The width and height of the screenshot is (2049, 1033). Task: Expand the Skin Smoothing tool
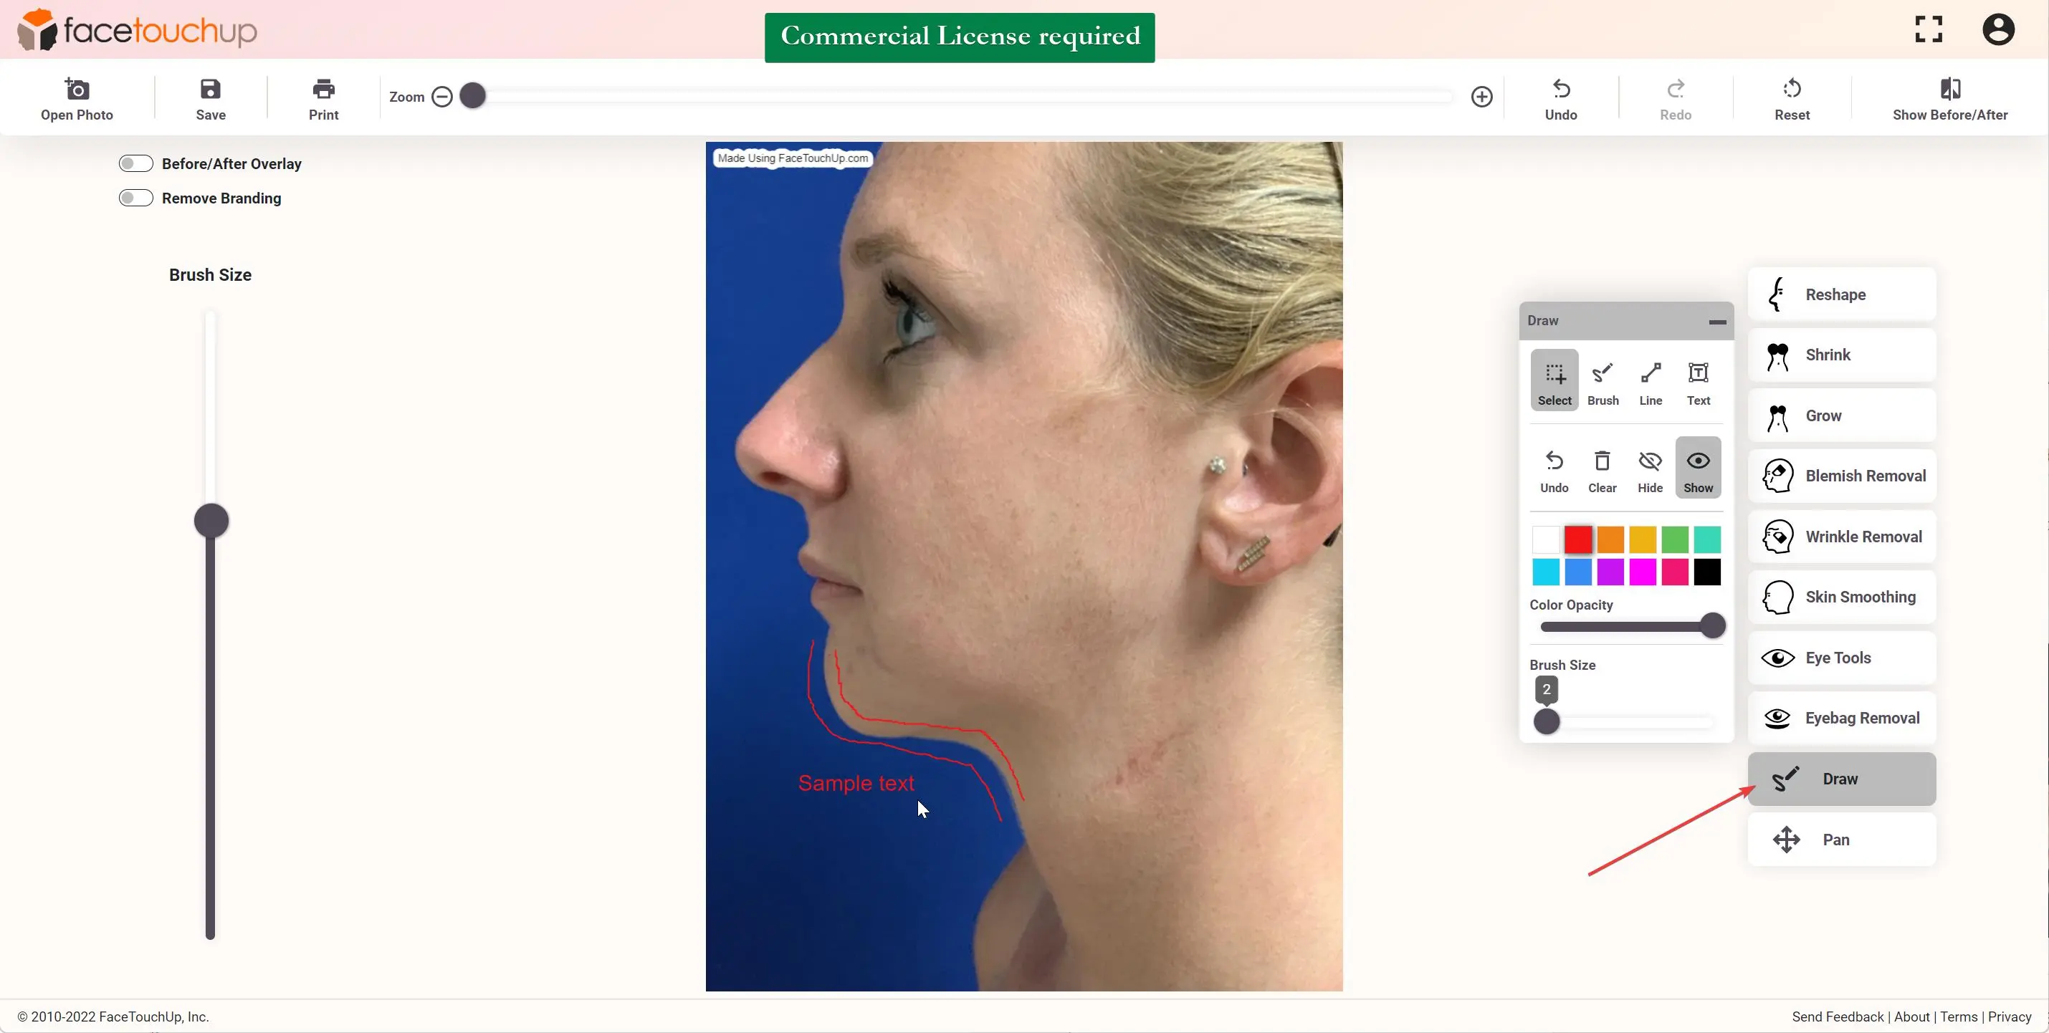point(1841,595)
